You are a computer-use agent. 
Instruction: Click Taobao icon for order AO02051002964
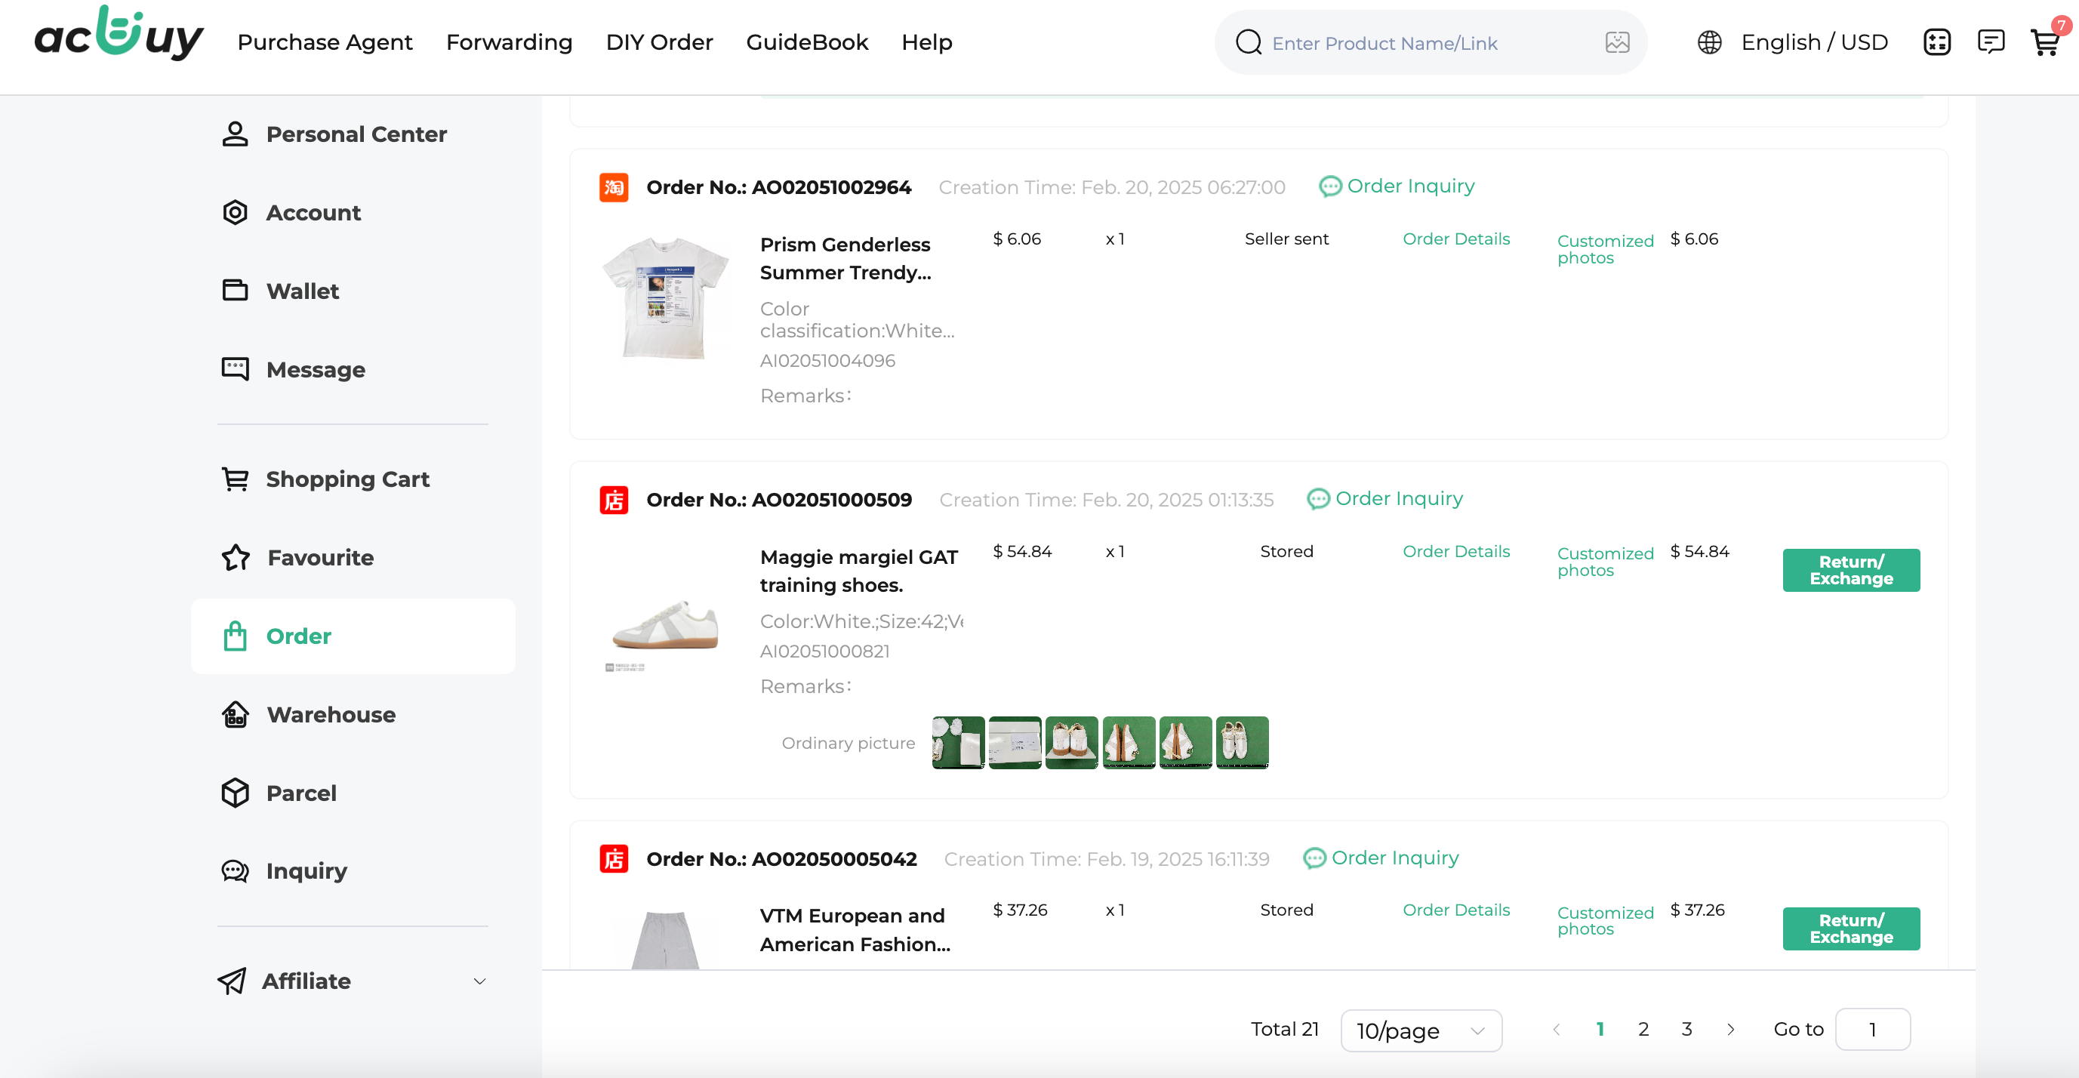(x=614, y=187)
